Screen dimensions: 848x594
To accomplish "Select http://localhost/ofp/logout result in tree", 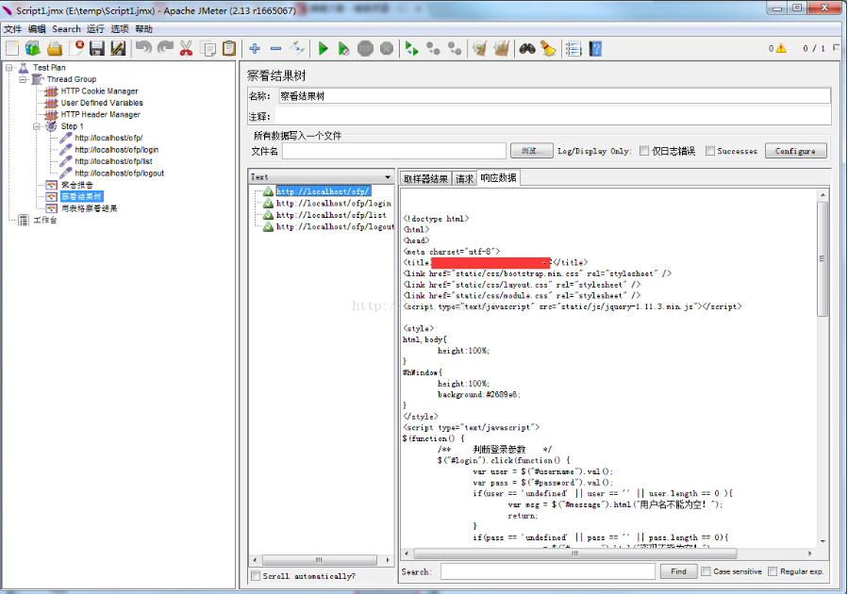I will coord(335,227).
